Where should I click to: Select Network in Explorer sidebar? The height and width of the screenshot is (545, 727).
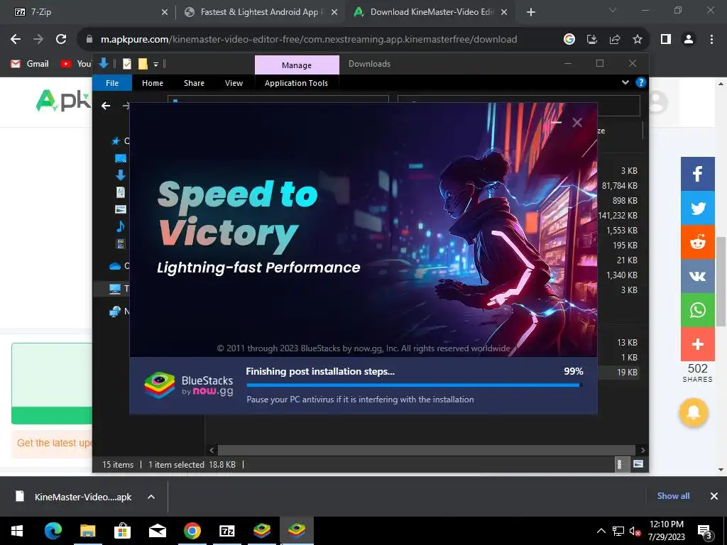pos(115,312)
